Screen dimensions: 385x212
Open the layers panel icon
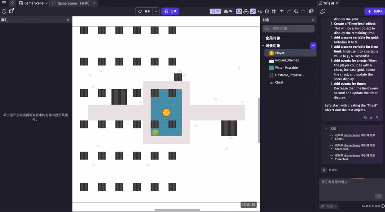coord(267,11)
